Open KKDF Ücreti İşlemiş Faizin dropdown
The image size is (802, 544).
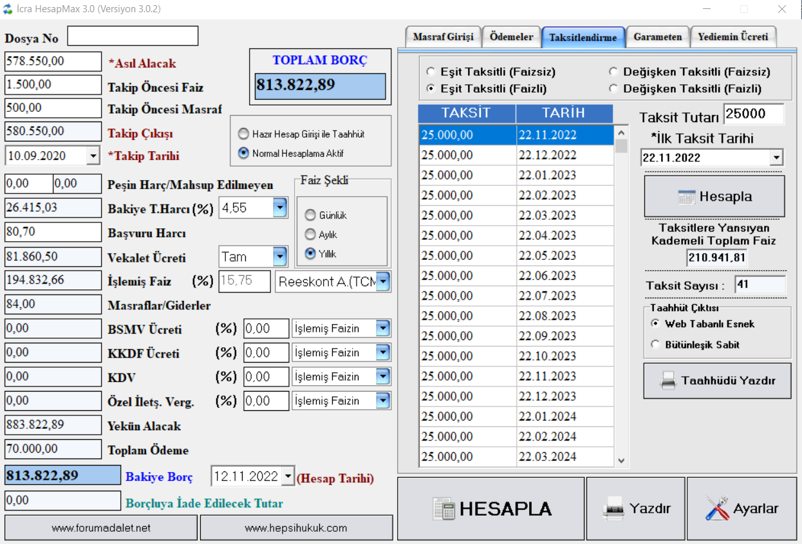point(383,352)
